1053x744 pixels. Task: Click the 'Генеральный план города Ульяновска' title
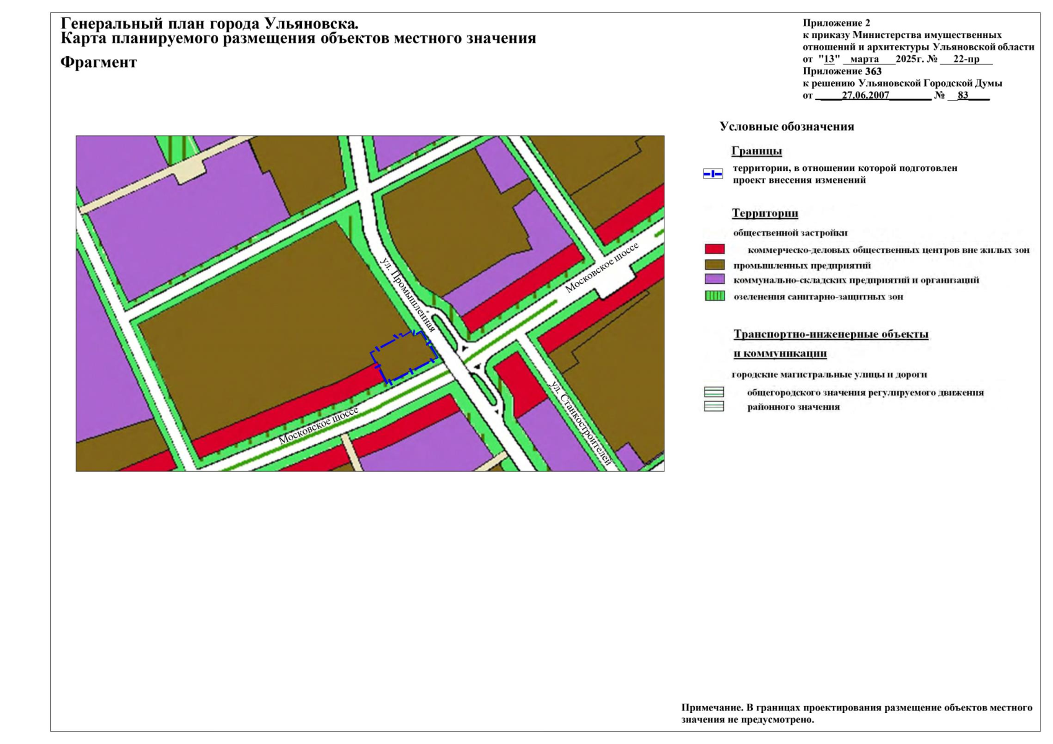209,24
